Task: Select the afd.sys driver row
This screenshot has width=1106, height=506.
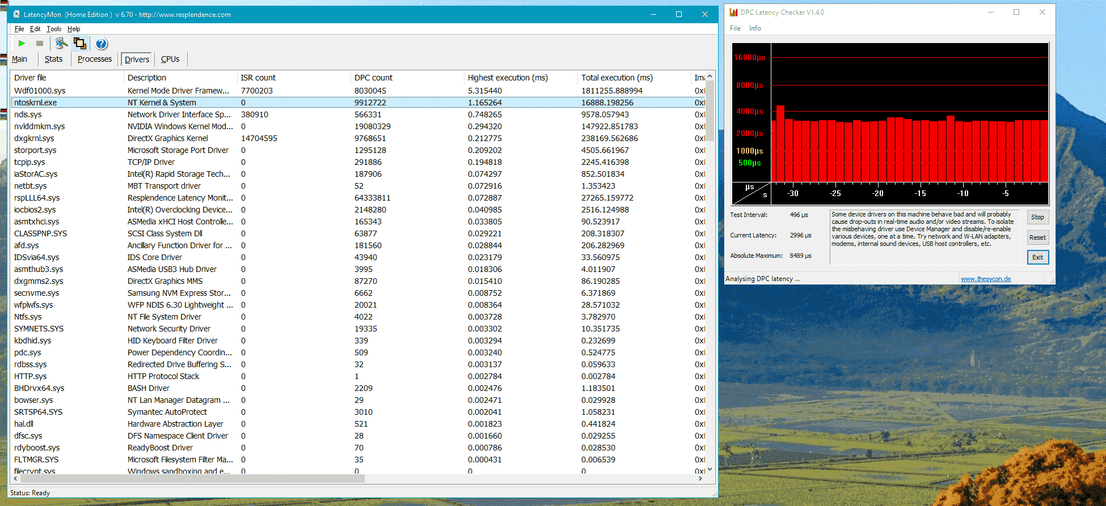Action: [358, 245]
